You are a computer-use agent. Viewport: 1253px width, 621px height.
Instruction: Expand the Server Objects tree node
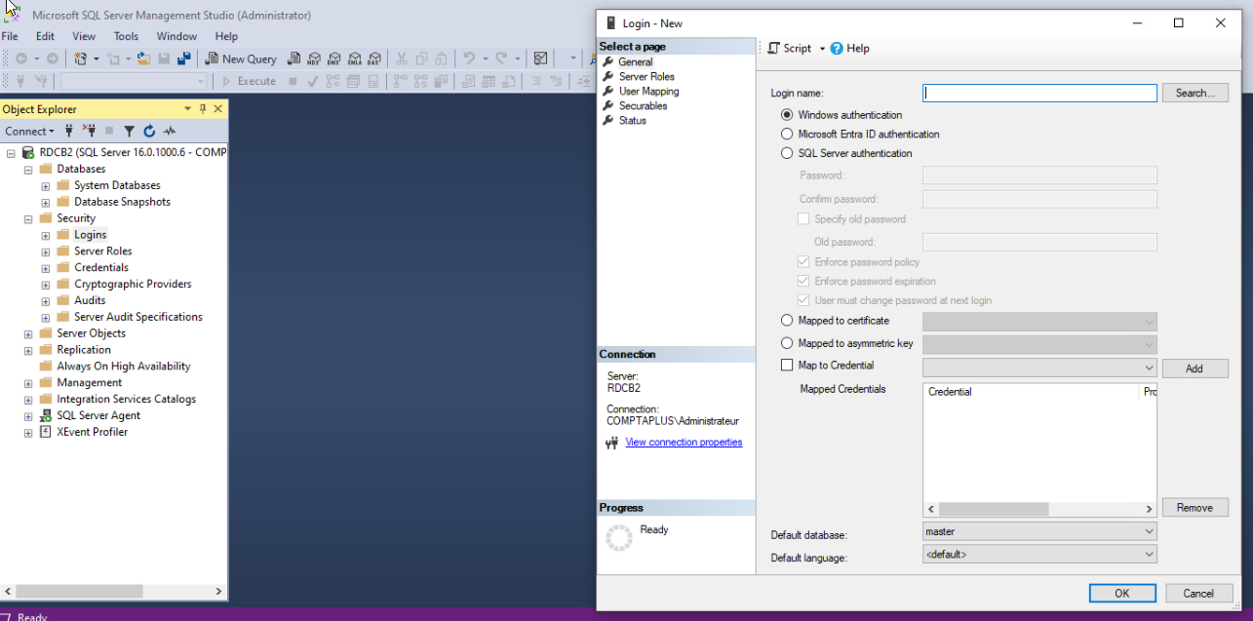(x=28, y=333)
